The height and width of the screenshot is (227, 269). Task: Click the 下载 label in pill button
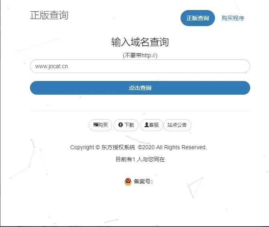129,125
